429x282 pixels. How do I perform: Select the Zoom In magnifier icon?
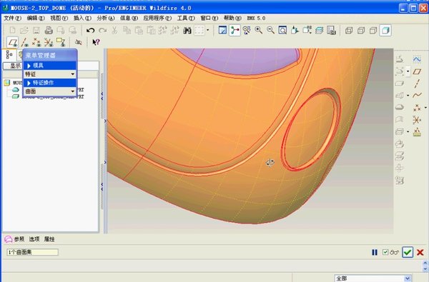point(259,30)
